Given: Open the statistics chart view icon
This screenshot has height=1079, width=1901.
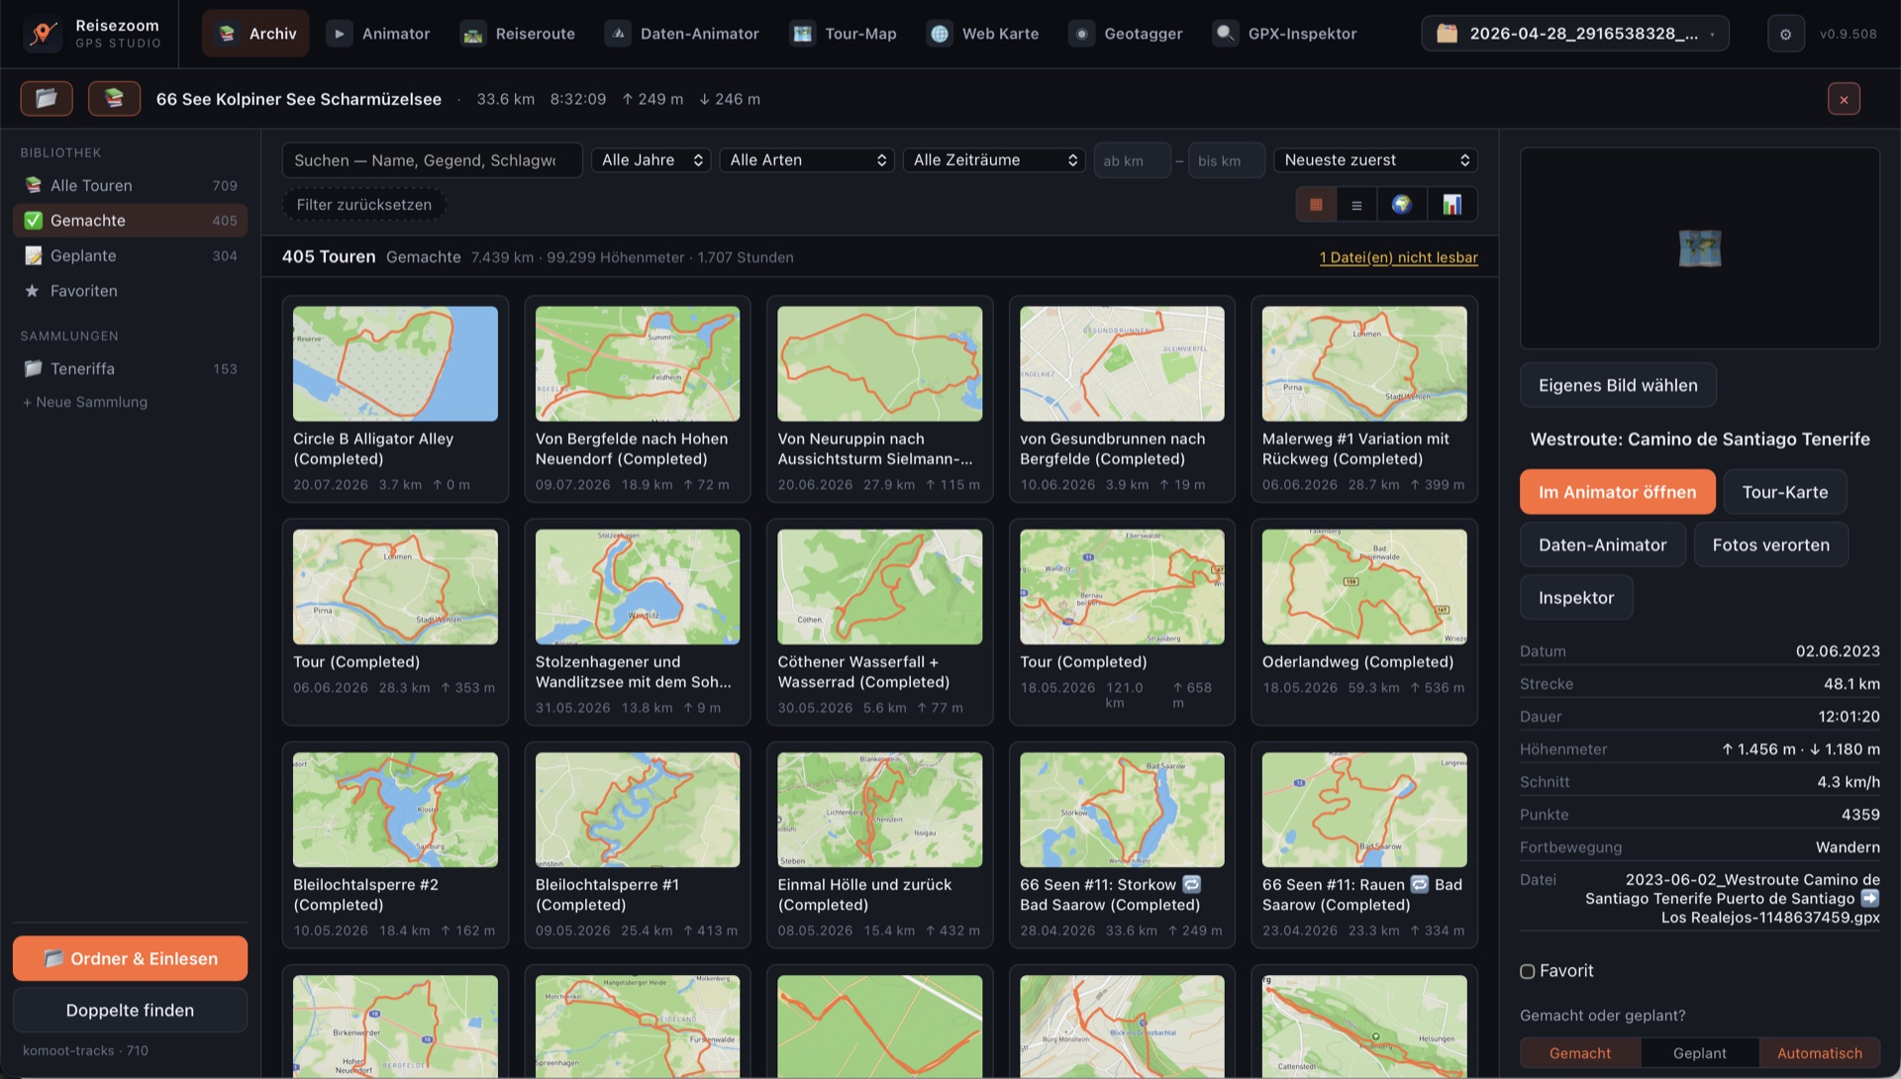Looking at the screenshot, I should 1451,205.
